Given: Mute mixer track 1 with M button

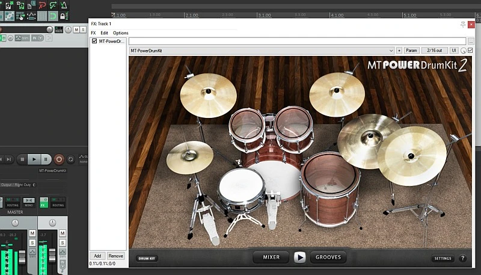Looking at the screenshot, I should [x=63, y=233].
